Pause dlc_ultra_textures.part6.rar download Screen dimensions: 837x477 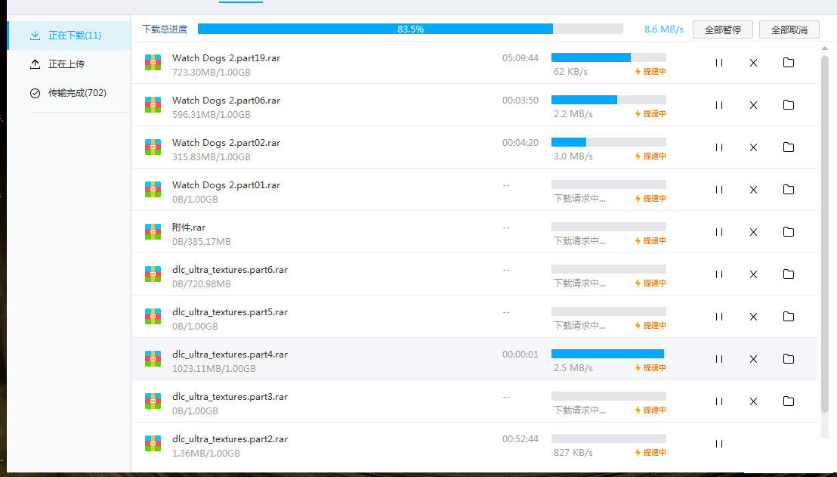tap(719, 274)
